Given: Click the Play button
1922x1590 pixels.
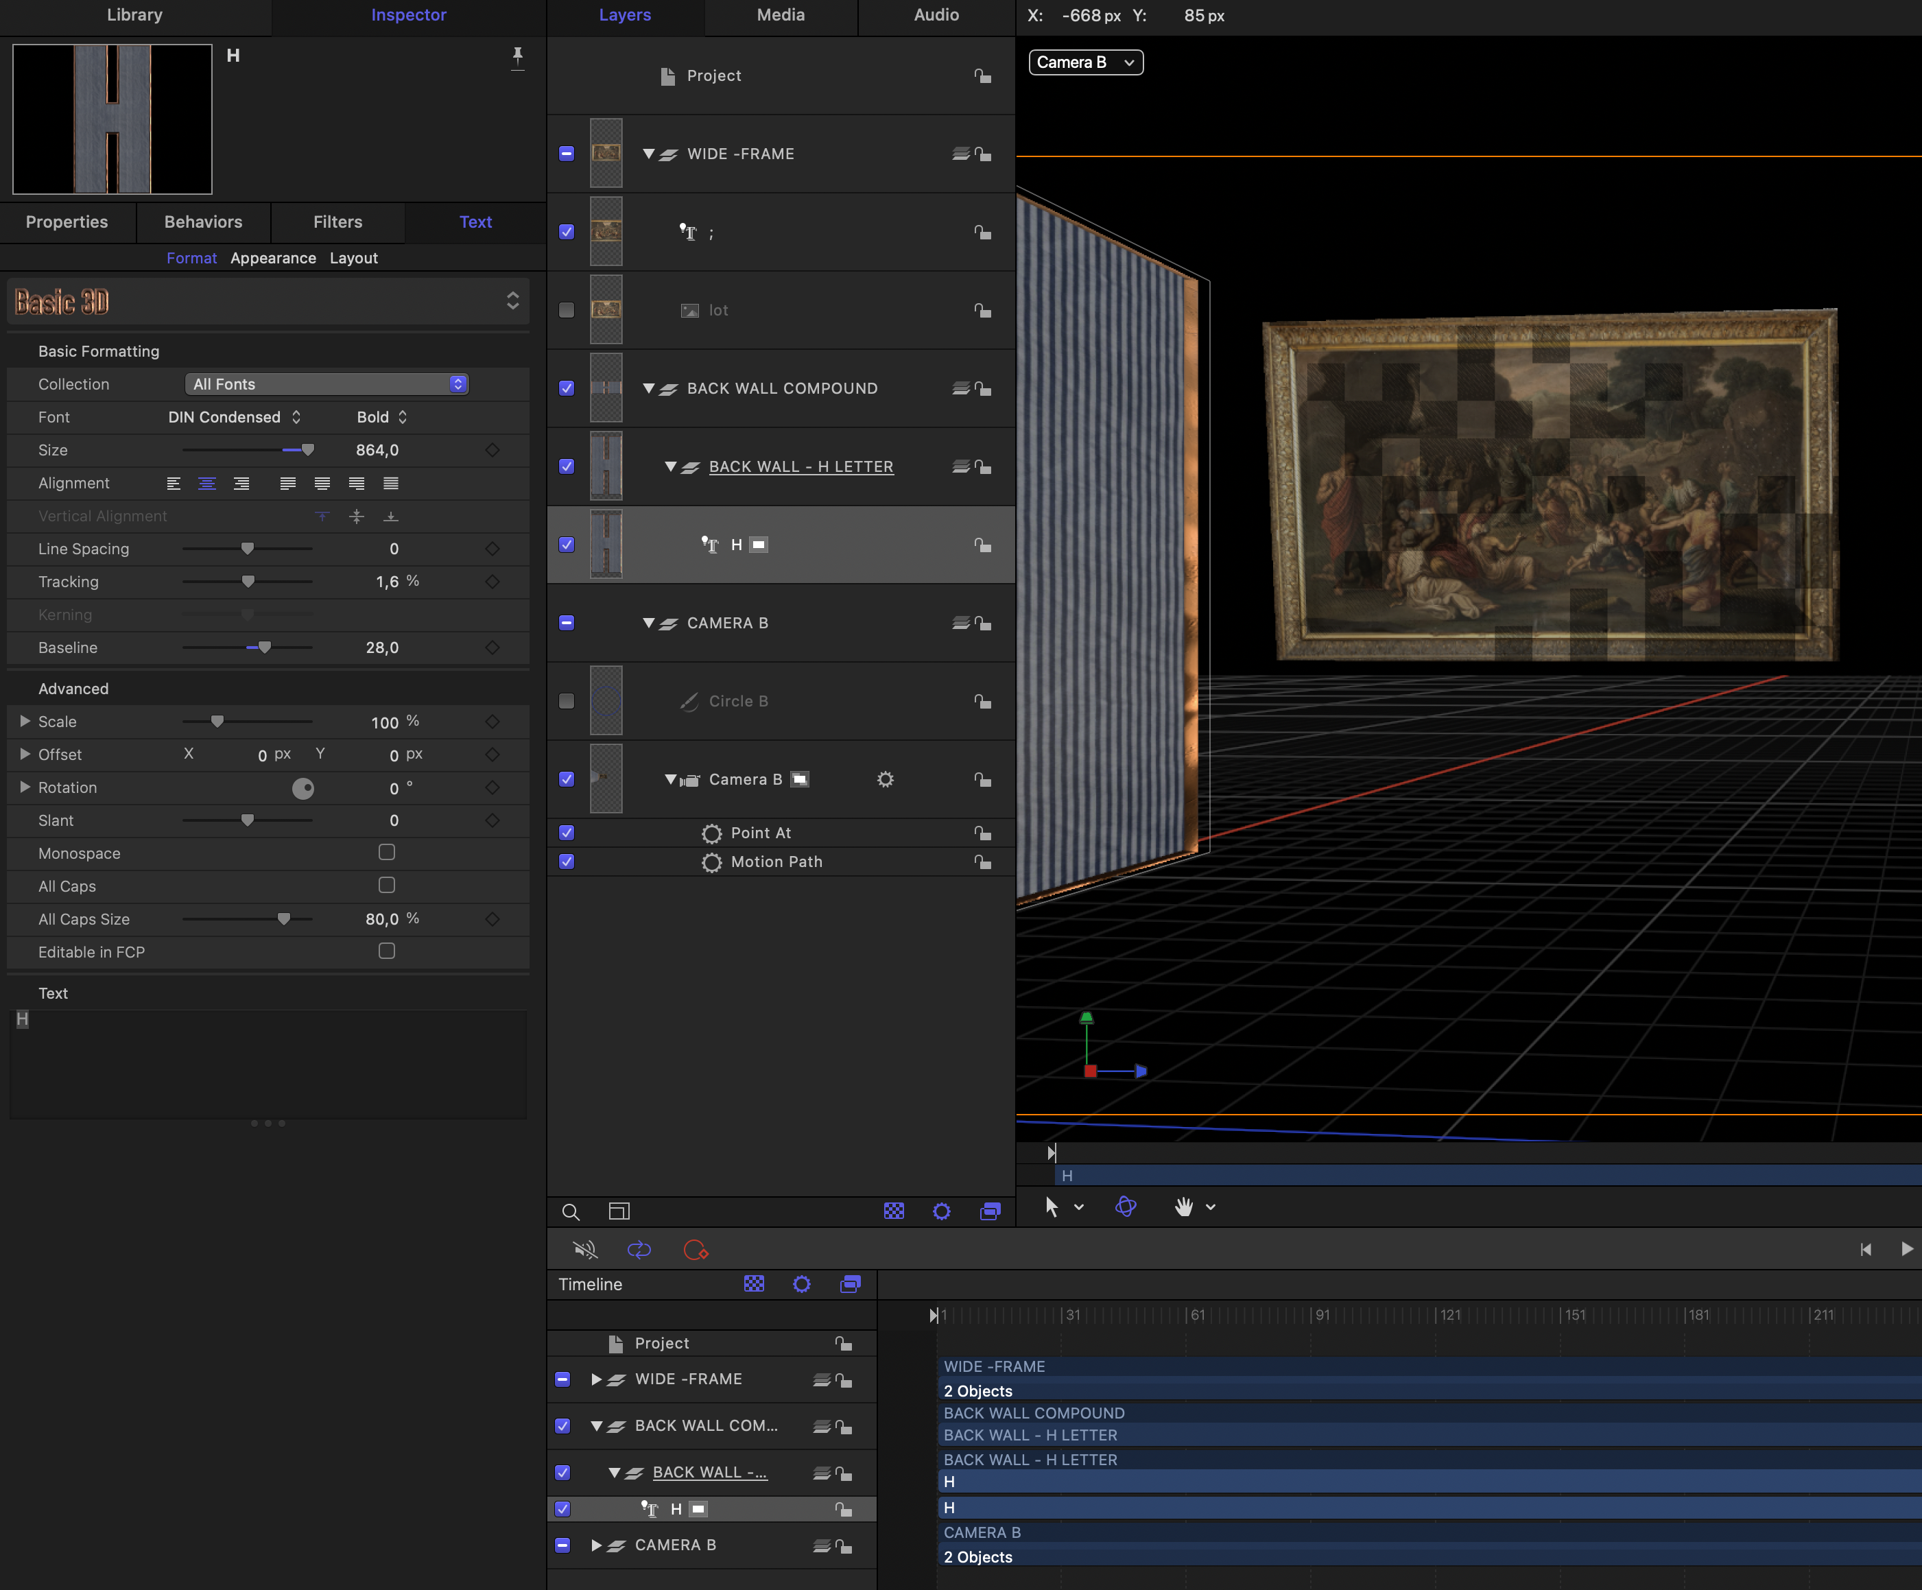Looking at the screenshot, I should click(1906, 1248).
